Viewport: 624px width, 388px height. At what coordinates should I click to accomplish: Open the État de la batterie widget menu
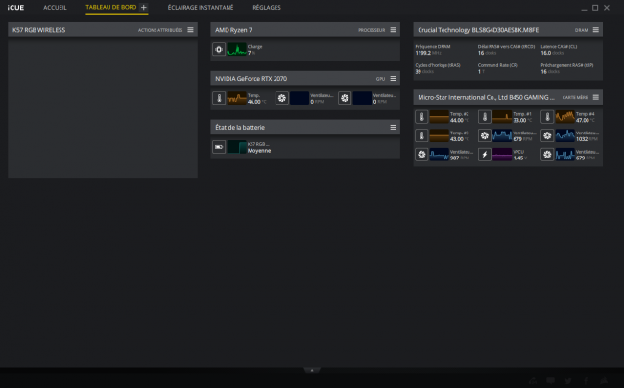pyautogui.click(x=393, y=128)
